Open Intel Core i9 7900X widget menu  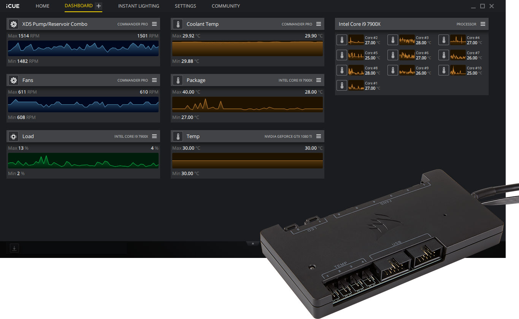483,24
